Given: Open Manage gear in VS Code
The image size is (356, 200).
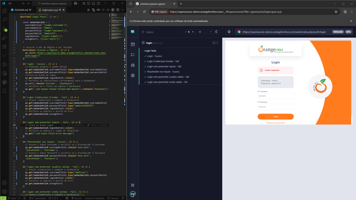Looking at the screenshot, I should click(4, 192).
